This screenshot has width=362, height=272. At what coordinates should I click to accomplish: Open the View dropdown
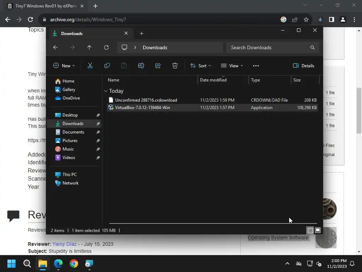pos(232,66)
